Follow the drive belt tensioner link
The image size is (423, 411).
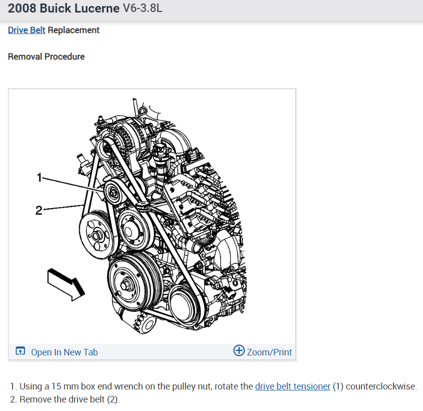click(x=292, y=386)
